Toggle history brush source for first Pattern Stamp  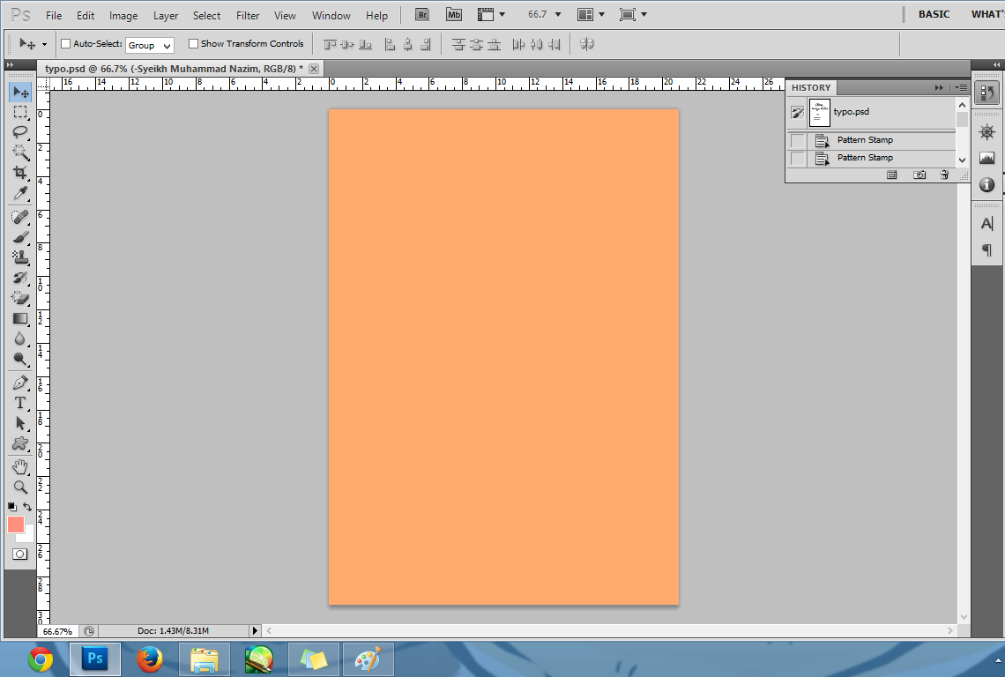(798, 141)
